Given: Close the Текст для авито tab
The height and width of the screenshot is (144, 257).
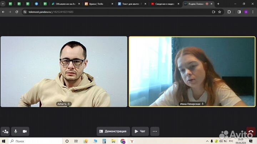Looking at the screenshot, I should point(145,4).
